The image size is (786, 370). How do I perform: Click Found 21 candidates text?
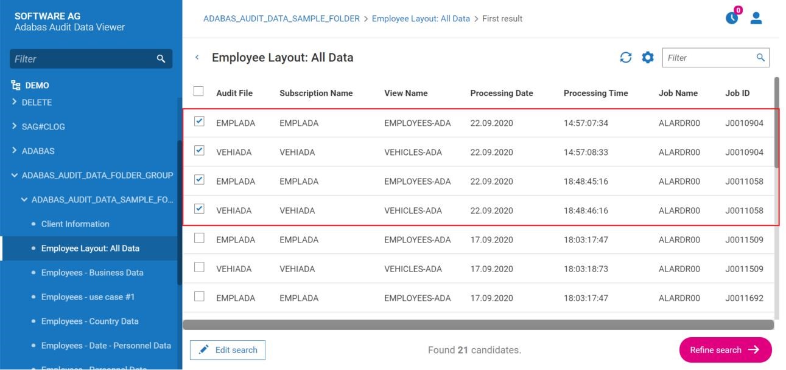pos(474,350)
